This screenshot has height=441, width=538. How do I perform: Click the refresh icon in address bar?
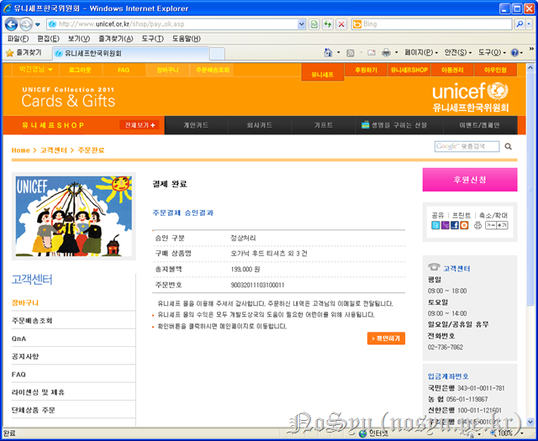[328, 24]
